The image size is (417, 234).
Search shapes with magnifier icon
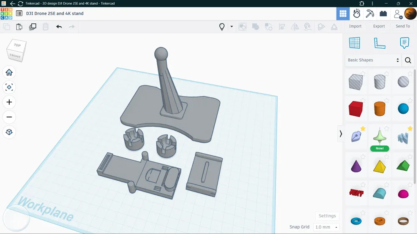point(408,60)
